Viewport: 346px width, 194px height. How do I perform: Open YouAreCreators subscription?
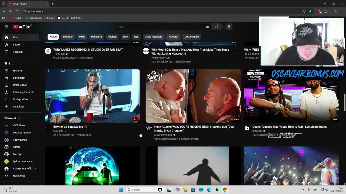pyautogui.click(x=21, y=133)
